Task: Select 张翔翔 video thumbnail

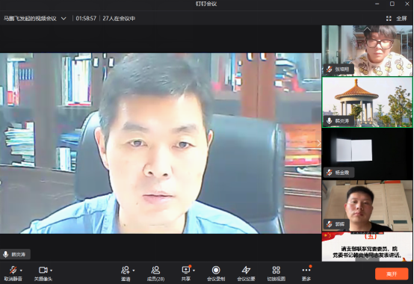Action: pyautogui.click(x=367, y=51)
